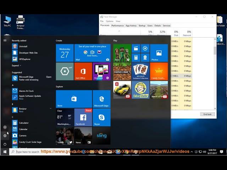Click the volume icon in system tray
This screenshot has width=227, height=170.
(204, 152)
